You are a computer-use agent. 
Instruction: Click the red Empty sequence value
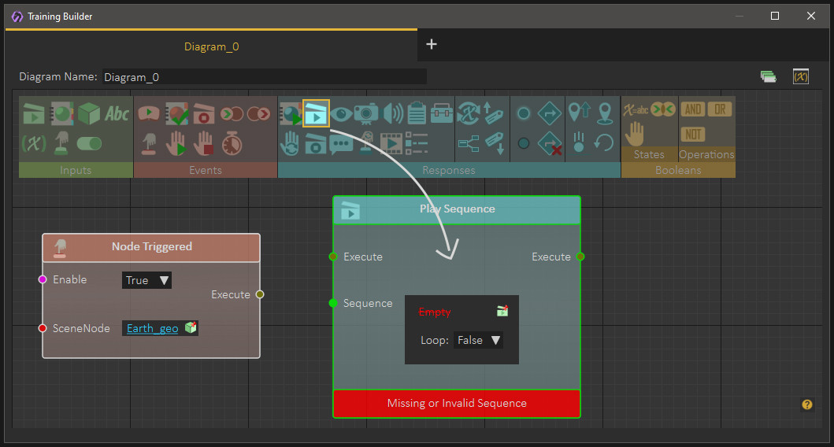tap(435, 312)
